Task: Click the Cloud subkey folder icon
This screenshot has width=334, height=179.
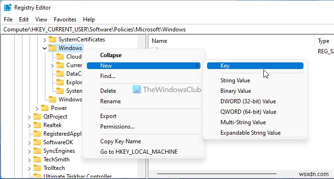Action: pos(60,57)
